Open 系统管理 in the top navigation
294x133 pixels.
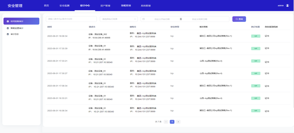(146, 5)
